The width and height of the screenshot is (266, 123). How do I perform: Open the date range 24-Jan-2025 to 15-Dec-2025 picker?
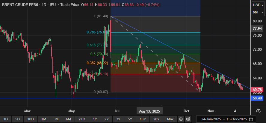click(224, 119)
